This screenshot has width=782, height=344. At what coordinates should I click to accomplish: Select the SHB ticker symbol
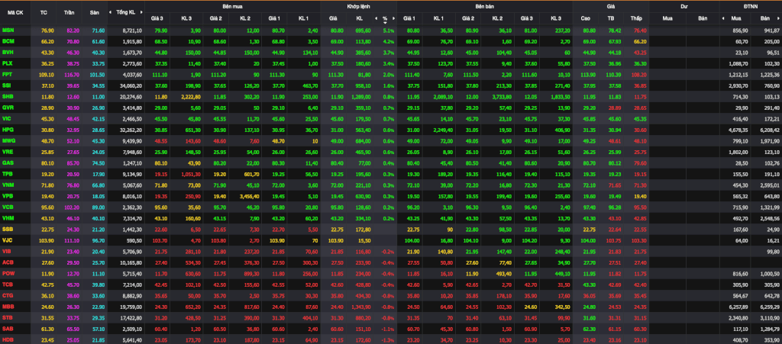[x=8, y=96]
